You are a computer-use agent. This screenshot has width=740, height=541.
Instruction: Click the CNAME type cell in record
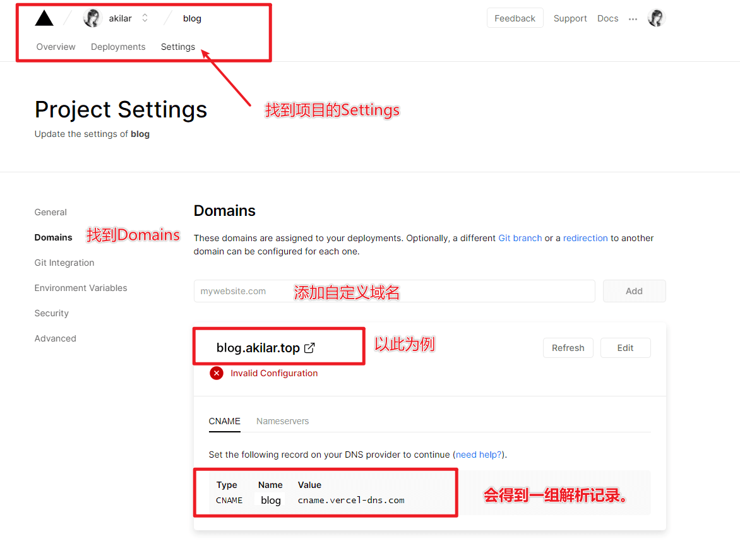click(229, 501)
